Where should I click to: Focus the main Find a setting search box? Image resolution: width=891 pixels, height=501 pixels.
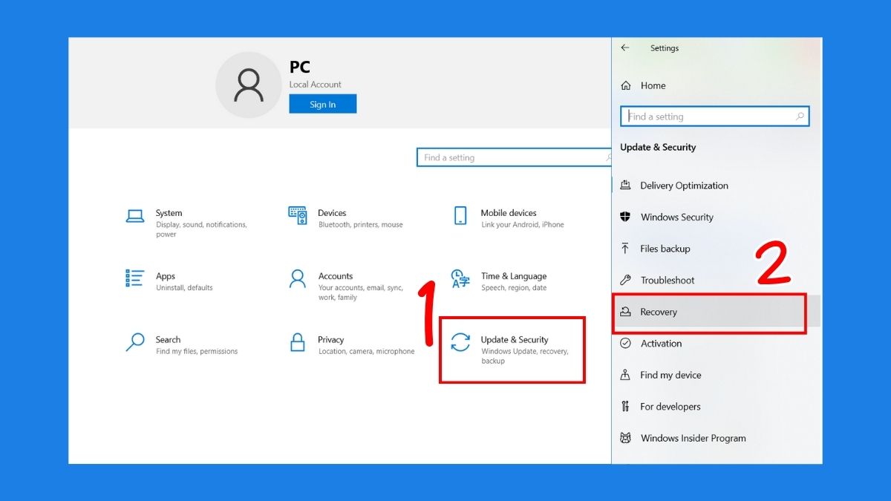point(514,157)
